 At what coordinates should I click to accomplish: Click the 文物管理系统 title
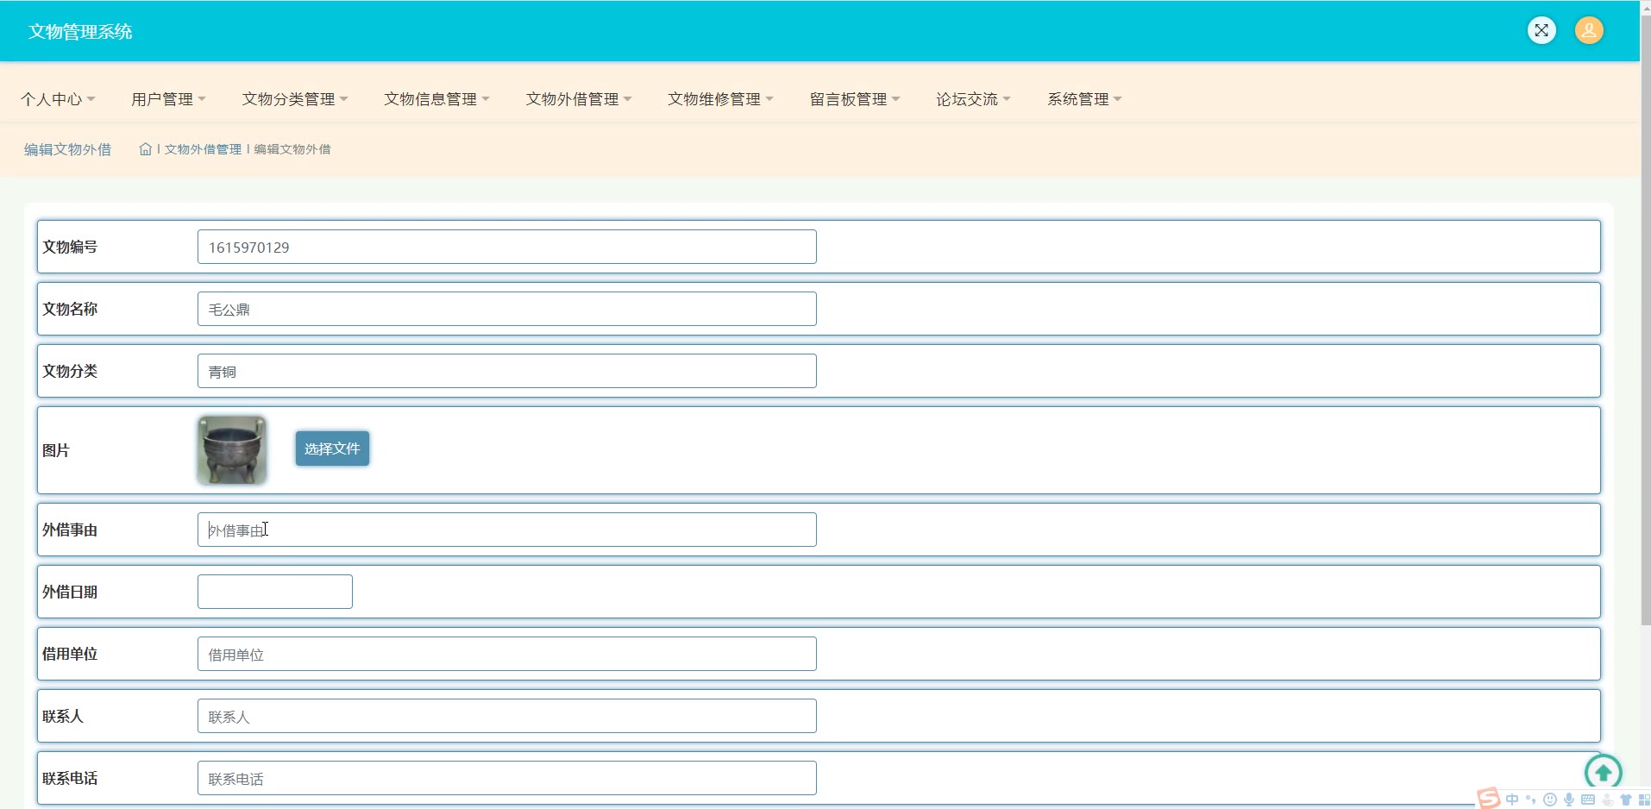pos(80,32)
